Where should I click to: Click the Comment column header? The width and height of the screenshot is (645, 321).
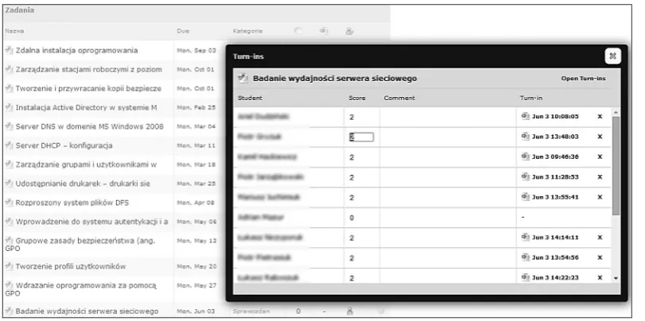[399, 98]
